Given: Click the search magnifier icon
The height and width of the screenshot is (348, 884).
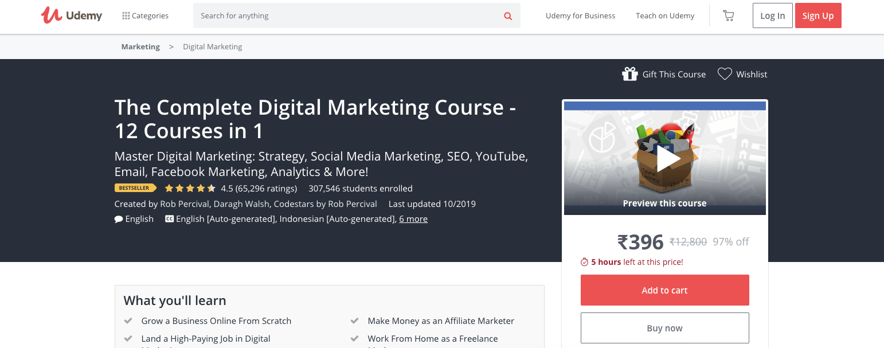Looking at the screenshot, I should [508, 15].
